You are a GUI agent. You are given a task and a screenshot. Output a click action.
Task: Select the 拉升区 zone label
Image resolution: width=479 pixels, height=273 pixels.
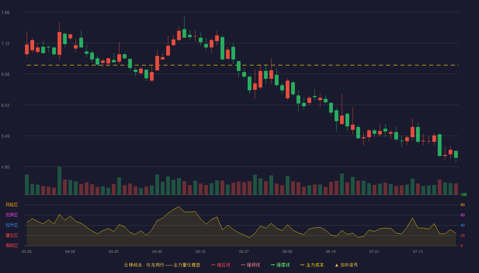[12, 225]
